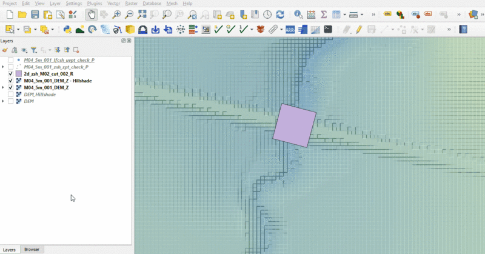Select the M04_5m_001_lfcsh_uvpt_check_P layer name
Image resolution: width=485 pixels, height=254 pixels.
point(59,60)
